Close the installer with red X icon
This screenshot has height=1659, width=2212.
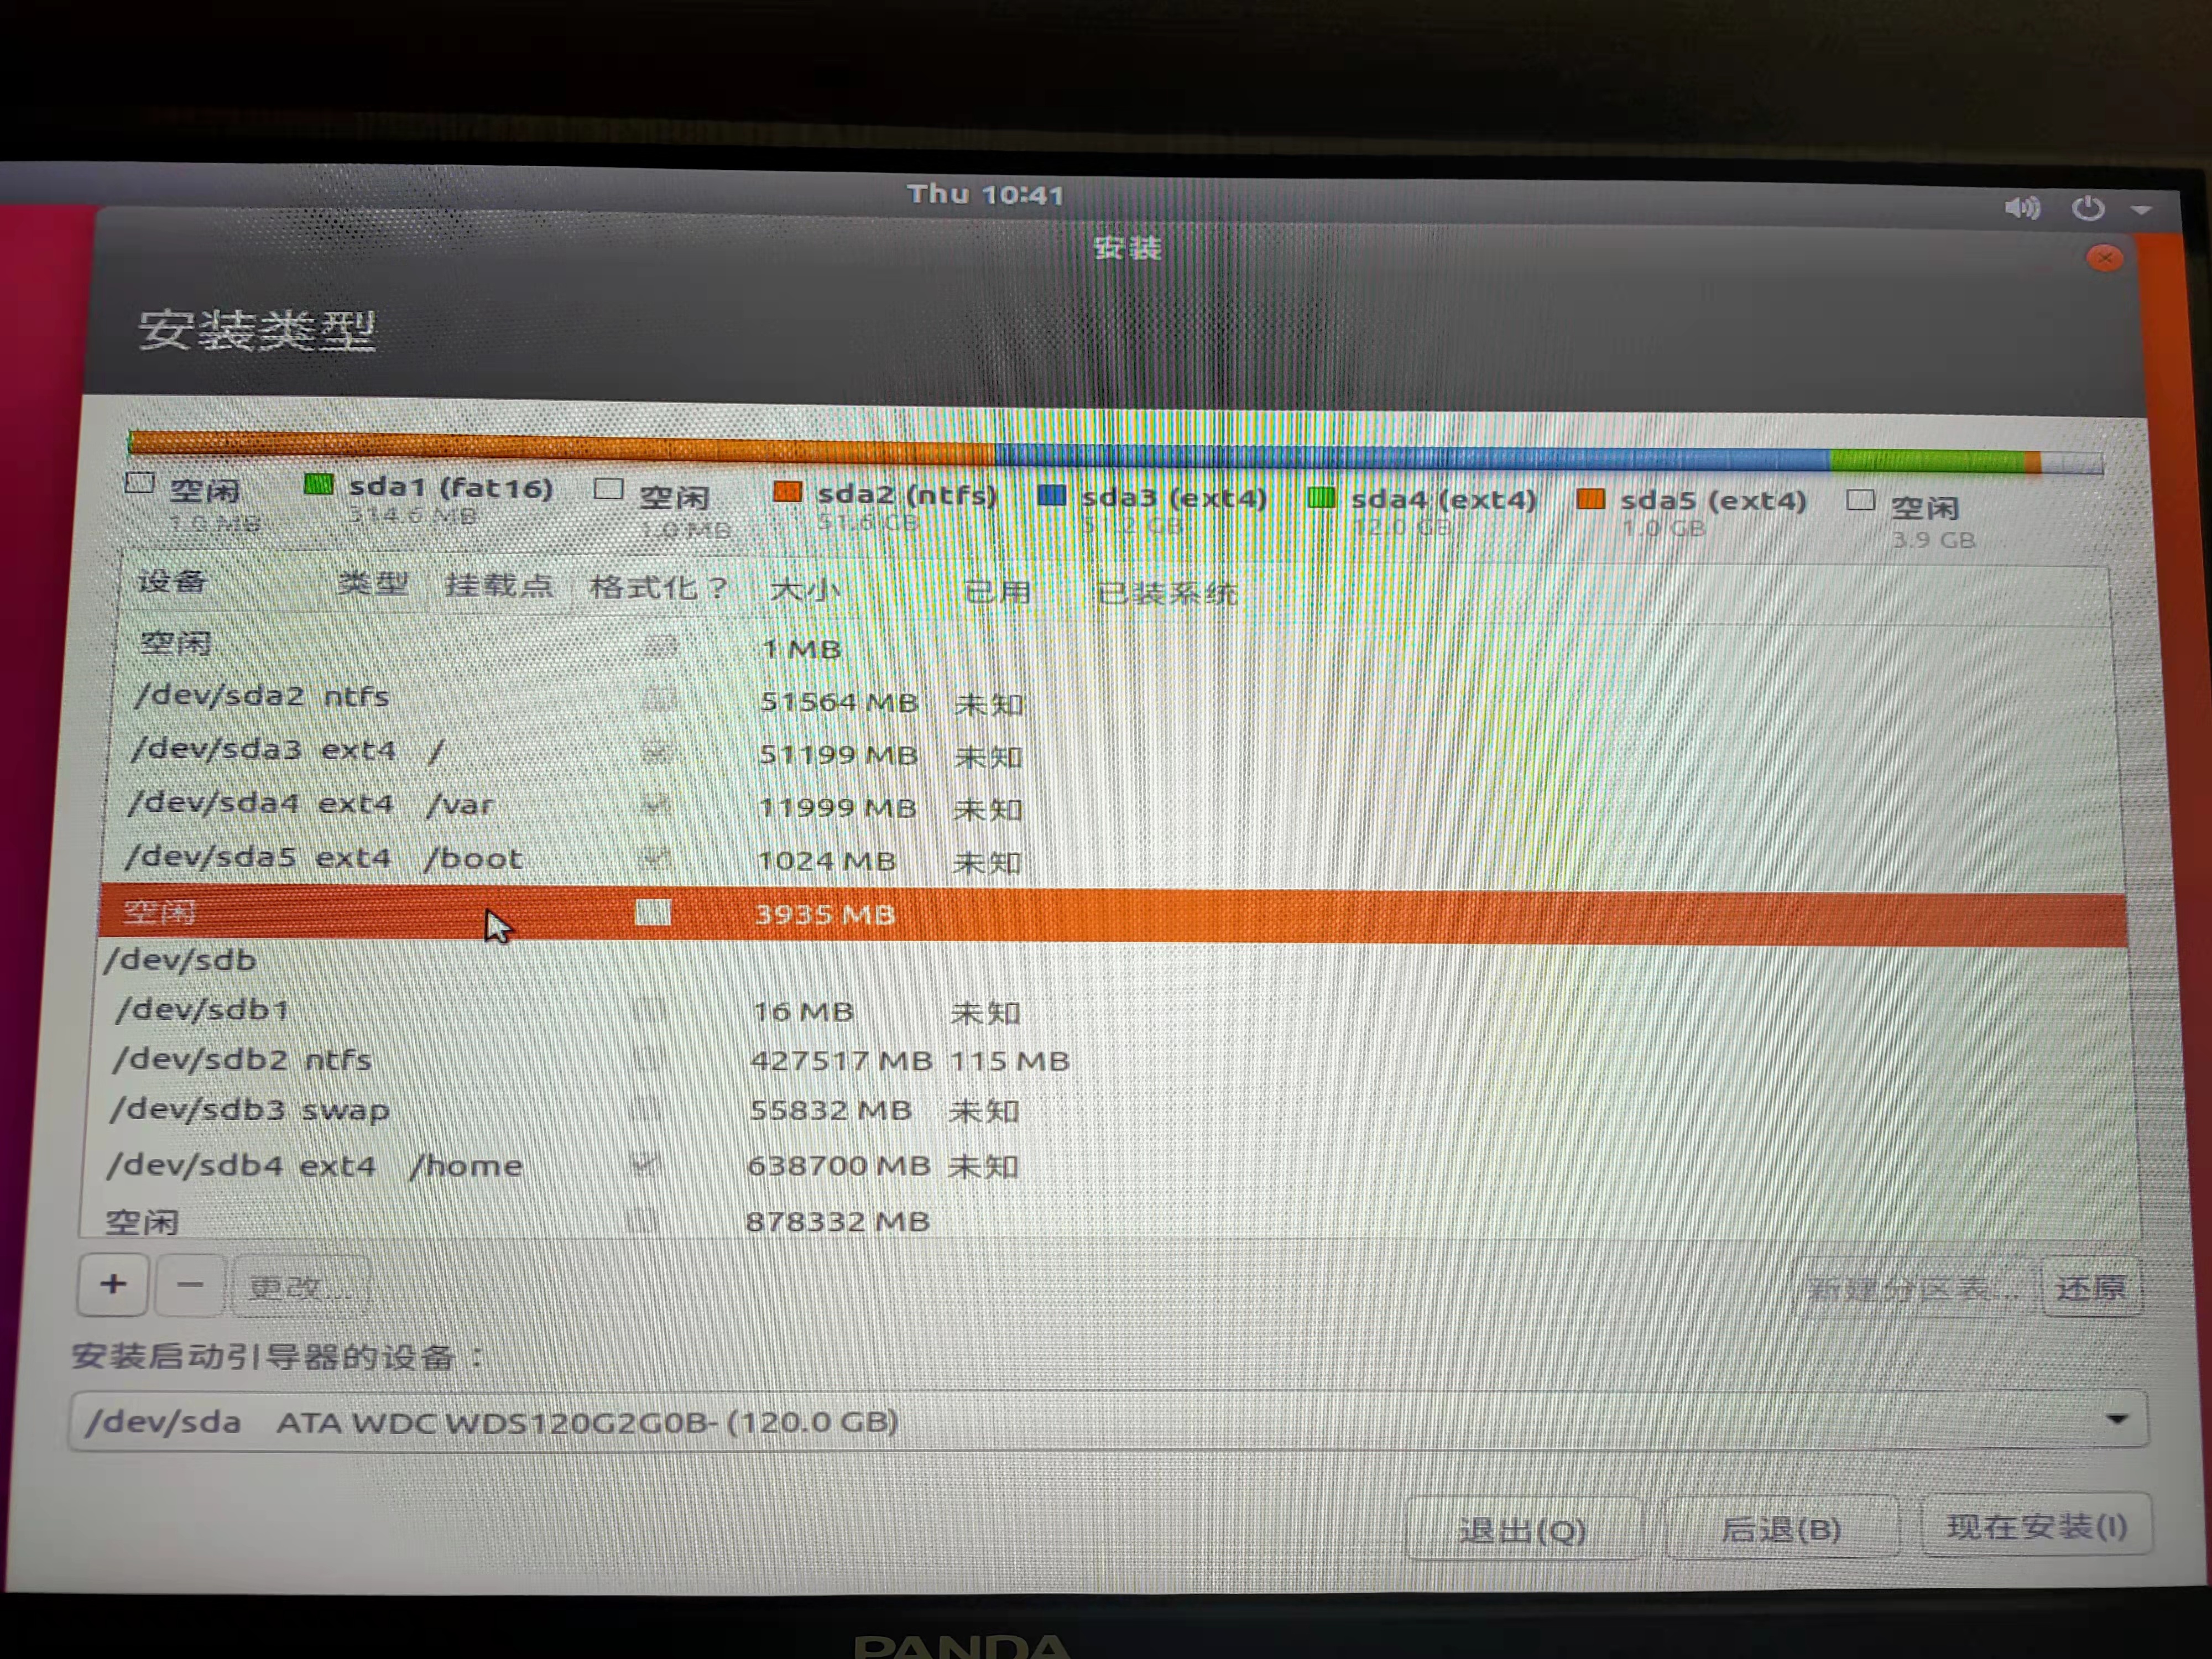(2105, 258)
